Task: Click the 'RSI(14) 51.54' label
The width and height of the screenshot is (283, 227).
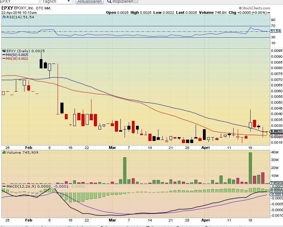Action: [x=20, y=17]
